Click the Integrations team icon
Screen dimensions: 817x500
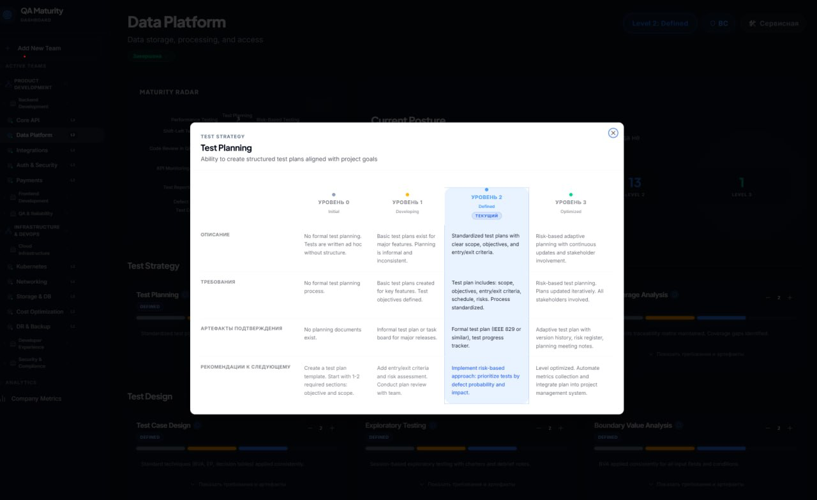coord(10,151)
